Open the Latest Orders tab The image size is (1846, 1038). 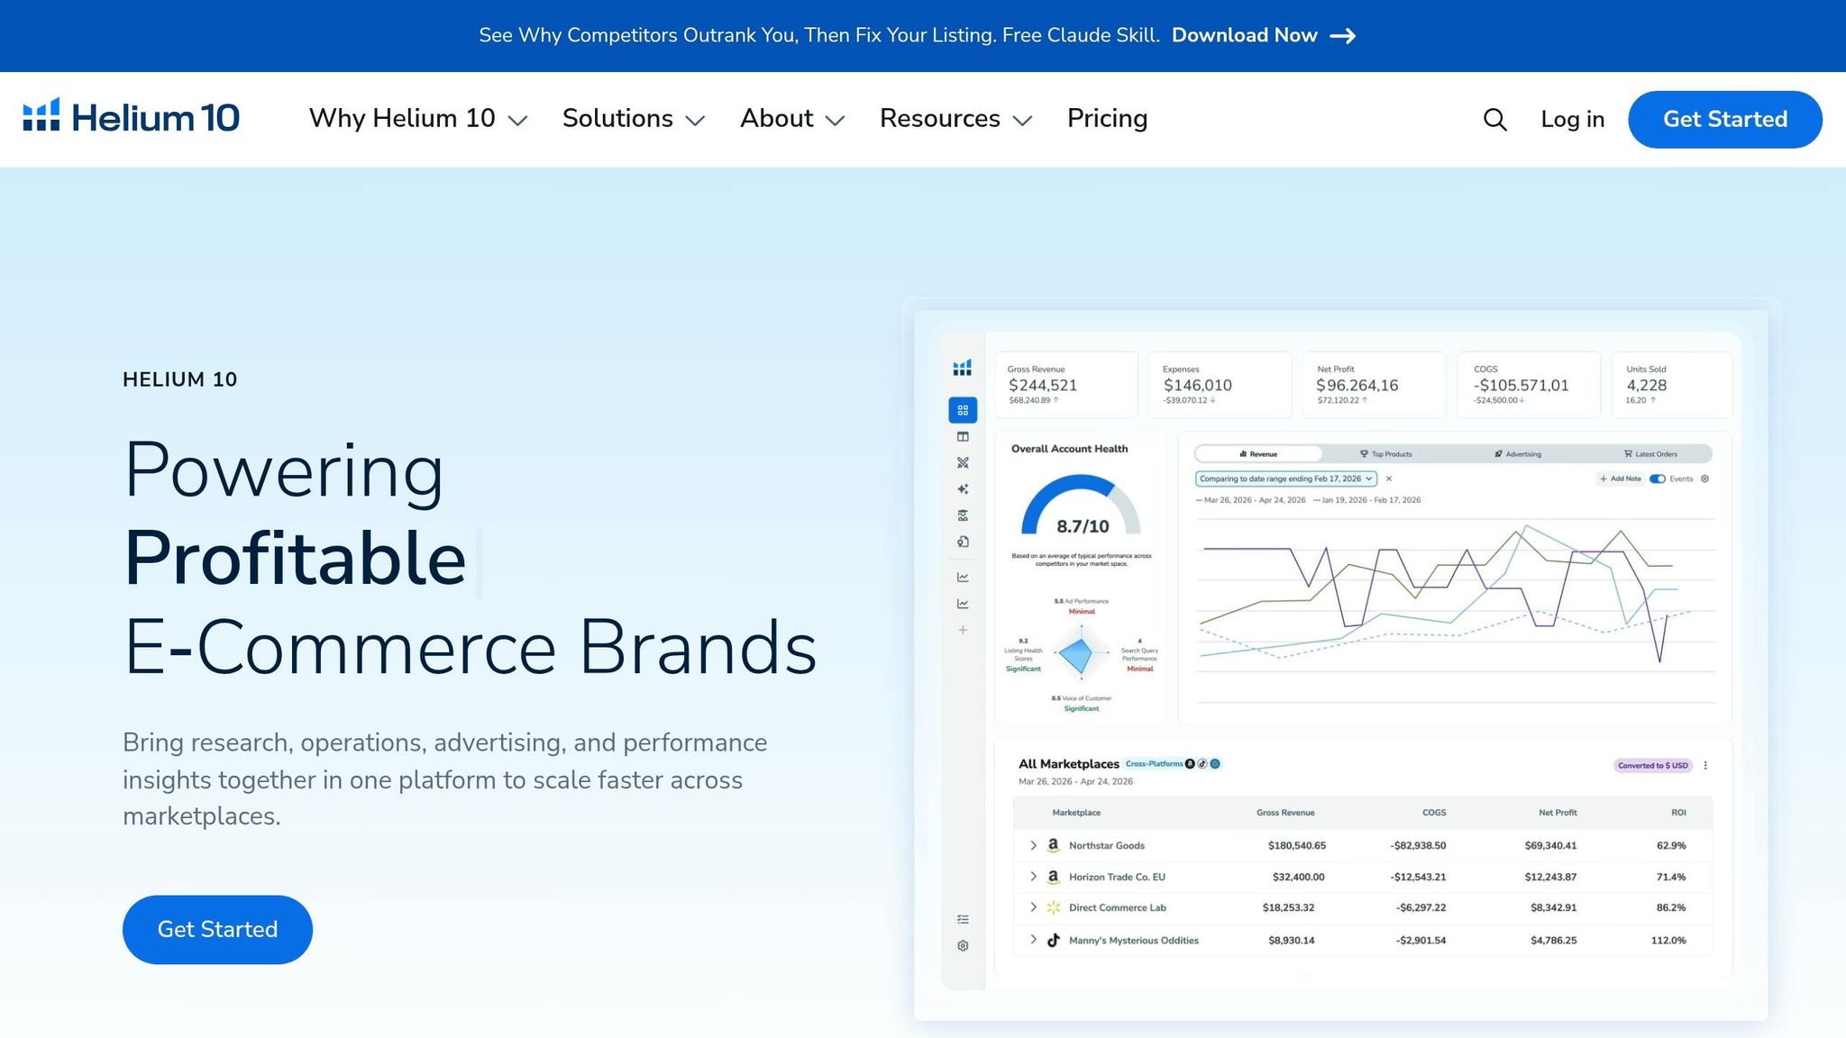point(1650,454)
